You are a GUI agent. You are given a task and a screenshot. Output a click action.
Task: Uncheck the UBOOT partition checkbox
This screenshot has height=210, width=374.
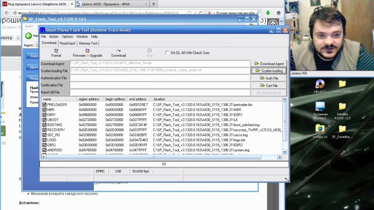(x=44, y=120)
